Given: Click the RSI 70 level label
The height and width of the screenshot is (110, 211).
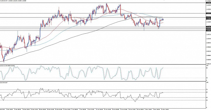Looking at the screenshot, I should (x=207, y=90).
